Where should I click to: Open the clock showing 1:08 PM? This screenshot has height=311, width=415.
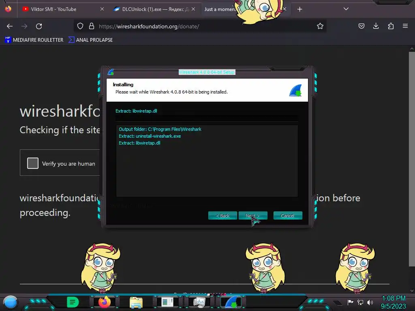[x=394, y=302]
